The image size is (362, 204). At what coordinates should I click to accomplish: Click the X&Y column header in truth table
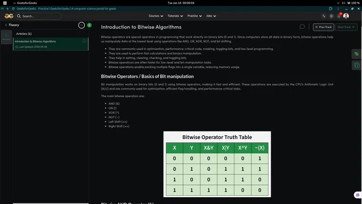coord(209,148)
